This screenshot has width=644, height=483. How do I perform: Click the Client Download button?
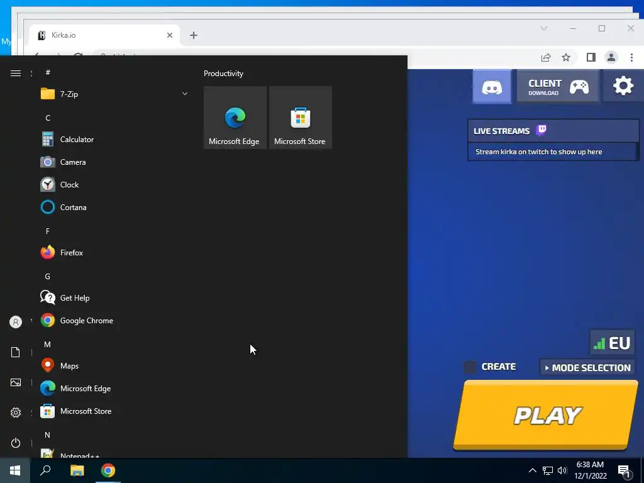(x=558, y=87)
